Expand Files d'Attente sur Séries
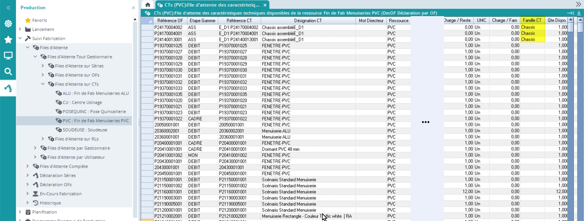The image size is (584, 221). tap(43, 66)
